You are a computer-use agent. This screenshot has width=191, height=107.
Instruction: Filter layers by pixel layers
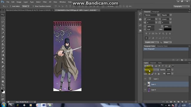156,66
